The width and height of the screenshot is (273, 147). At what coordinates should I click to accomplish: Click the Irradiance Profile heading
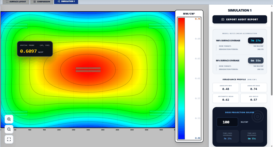(234, 79)
